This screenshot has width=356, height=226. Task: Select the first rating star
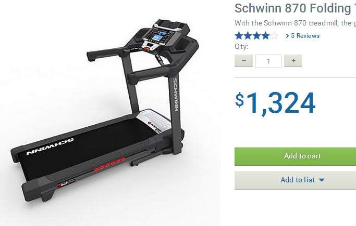tap(239, 36)
